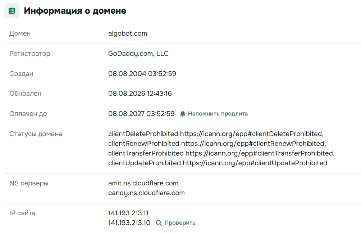This screenshot has width=361, height=234.
Task: Click the green table icon beside heading
Action: point(12,10)
